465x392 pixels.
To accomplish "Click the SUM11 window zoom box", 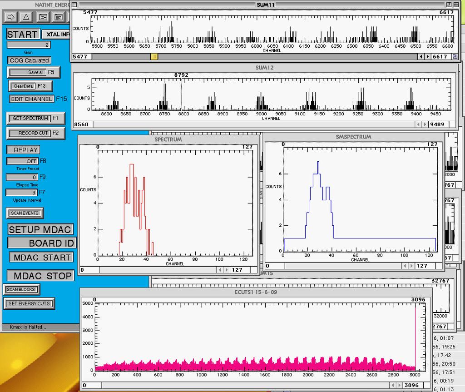I will 449,5.
